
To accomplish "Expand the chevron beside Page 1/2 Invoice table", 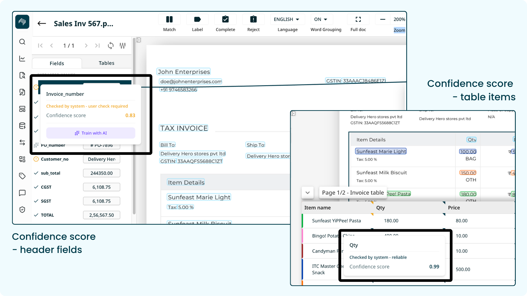I will (x=308, y=193).
